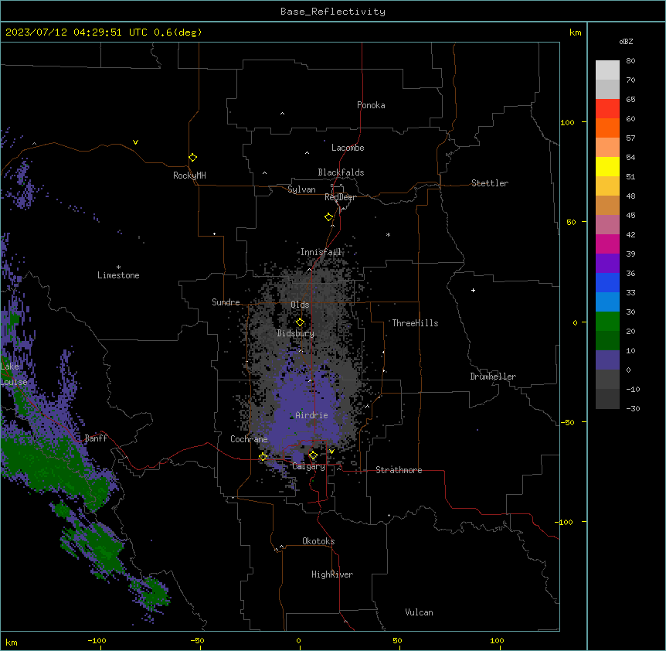Click the ThreeHills town label

(x=415, y=323)
